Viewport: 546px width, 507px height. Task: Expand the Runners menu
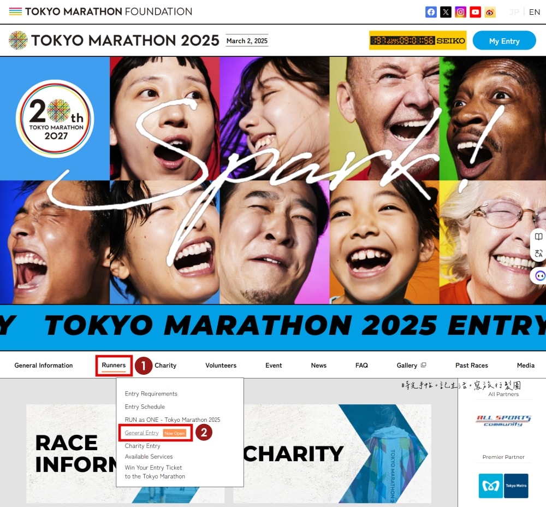tap(114, 365)
